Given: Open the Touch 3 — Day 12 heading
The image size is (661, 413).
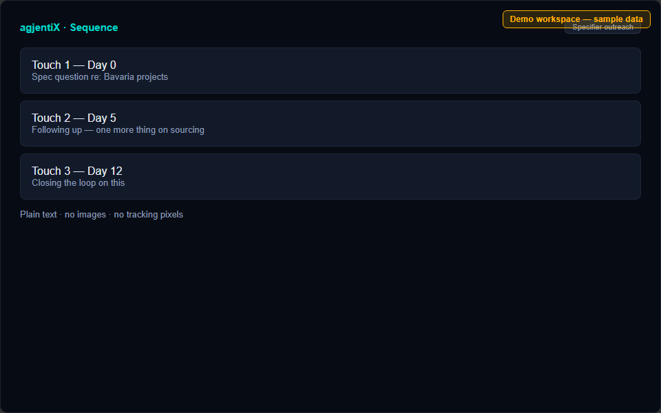Looking at the screenshot, I should click(x=77, y=171).
